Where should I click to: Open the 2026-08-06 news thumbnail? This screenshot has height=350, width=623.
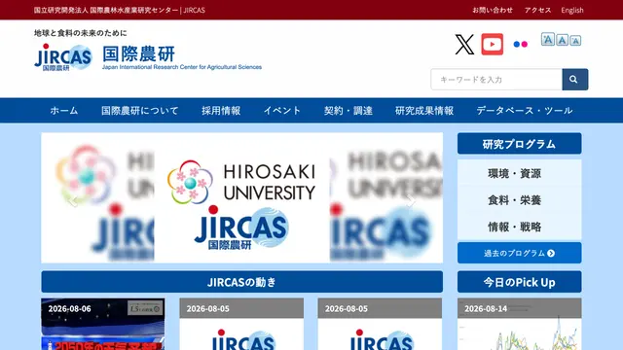point(103,324)
